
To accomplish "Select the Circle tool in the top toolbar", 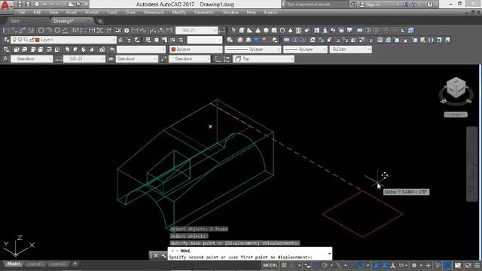I will point(41,30).
